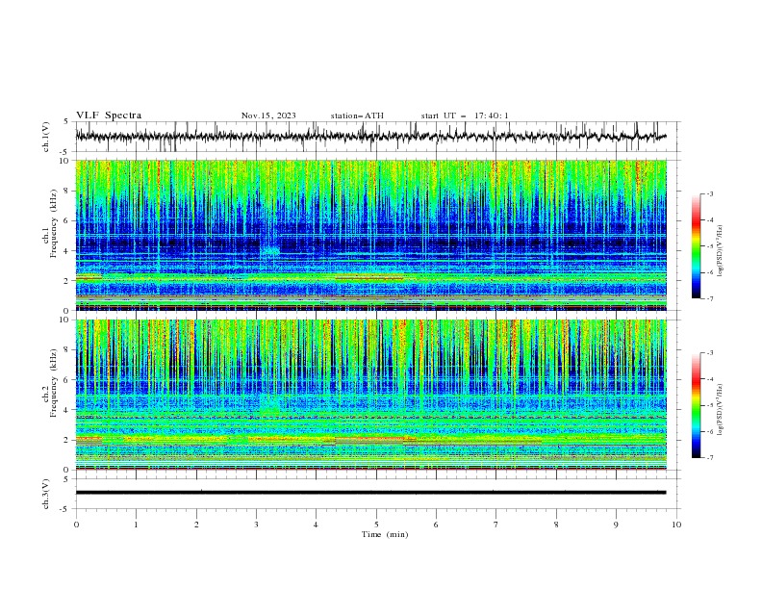
Task: Click the "-6" label on ch.2 colorbar
Action: pyautogui.click(x=710, y=431)
